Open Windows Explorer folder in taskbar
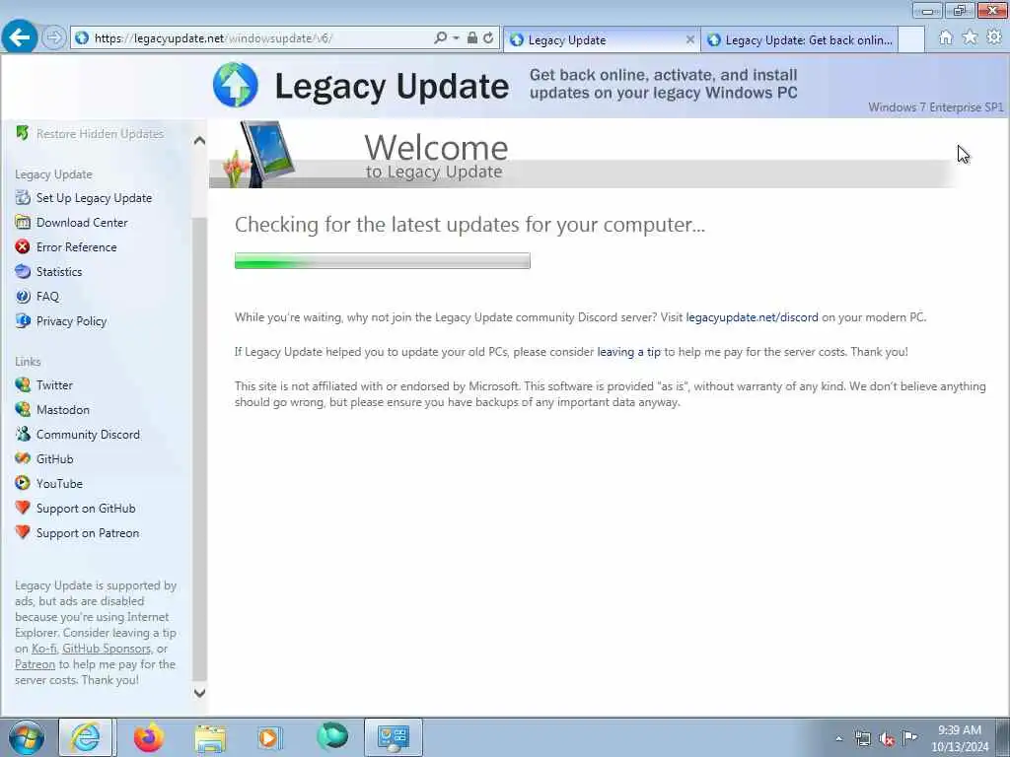The image size is (1010, 757). 210,737
